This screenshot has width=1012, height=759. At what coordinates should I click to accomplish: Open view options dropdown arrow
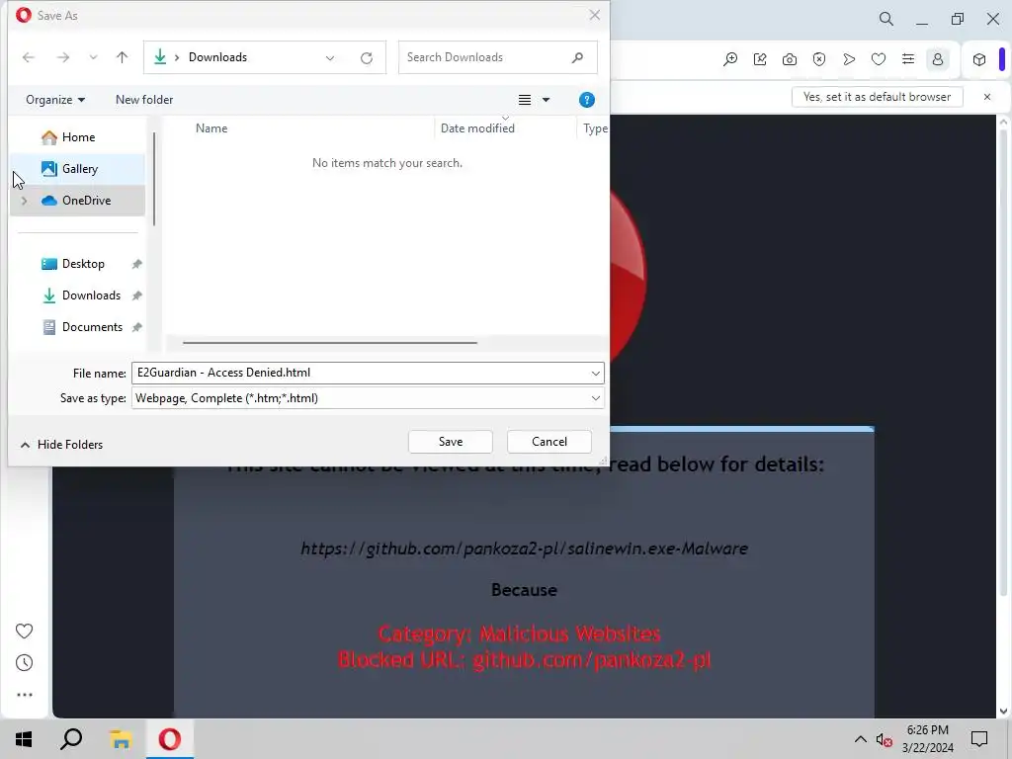(546, 100)
